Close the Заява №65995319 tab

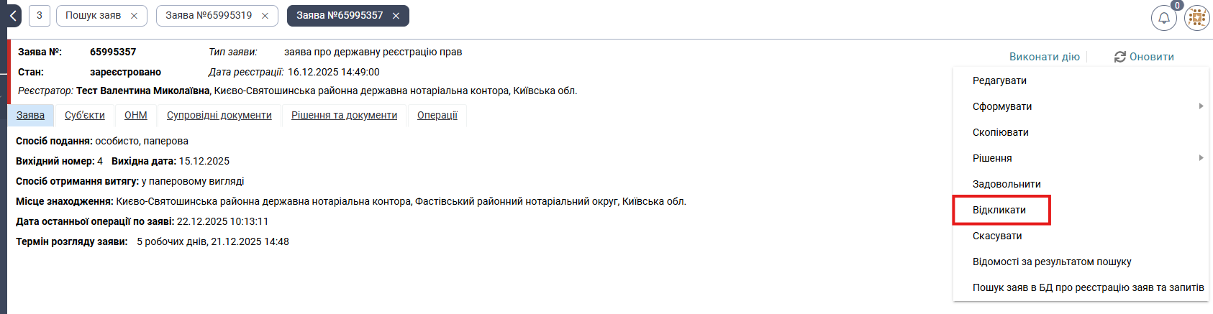[265, 16]
